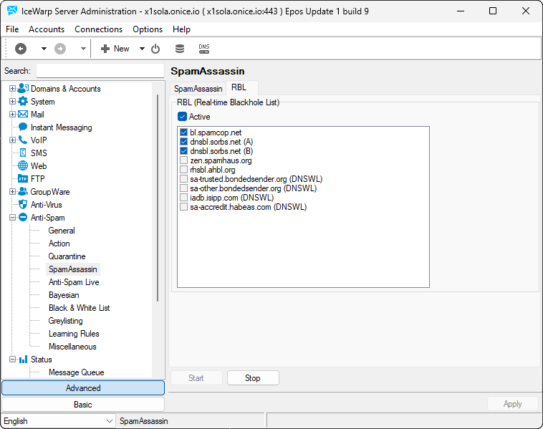The image size is (543, 429).
Task: Click the Back navigation arrow icon
Action: [x=21, y=49]
